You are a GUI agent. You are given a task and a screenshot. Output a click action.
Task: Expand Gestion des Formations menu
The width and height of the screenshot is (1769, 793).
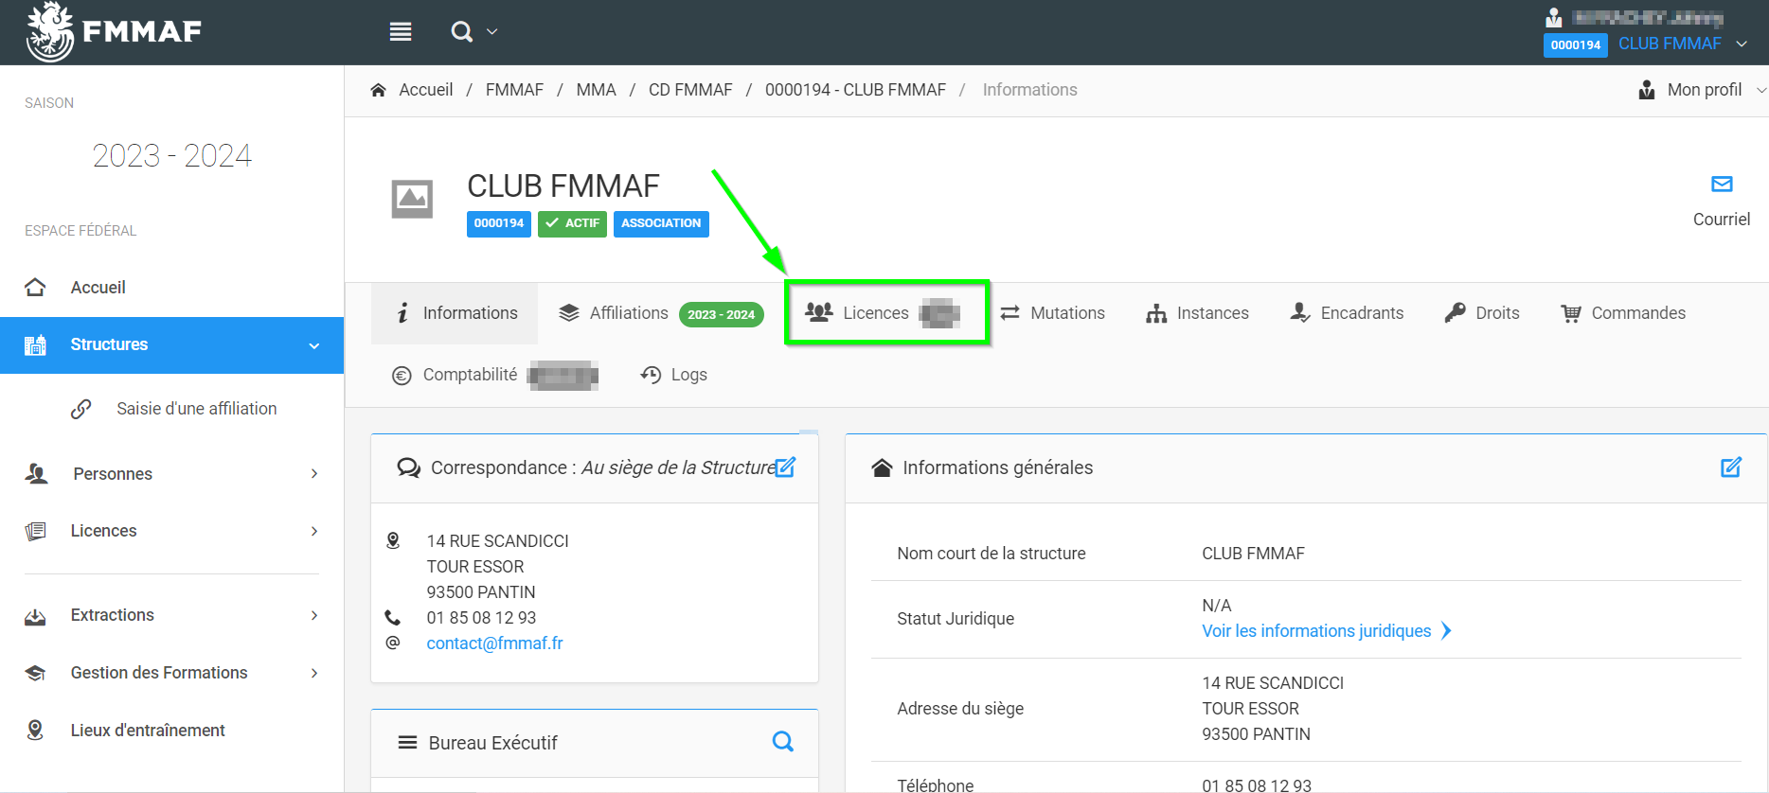pos(171,673)
